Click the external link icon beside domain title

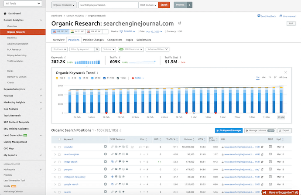click(x=180, y=23)
